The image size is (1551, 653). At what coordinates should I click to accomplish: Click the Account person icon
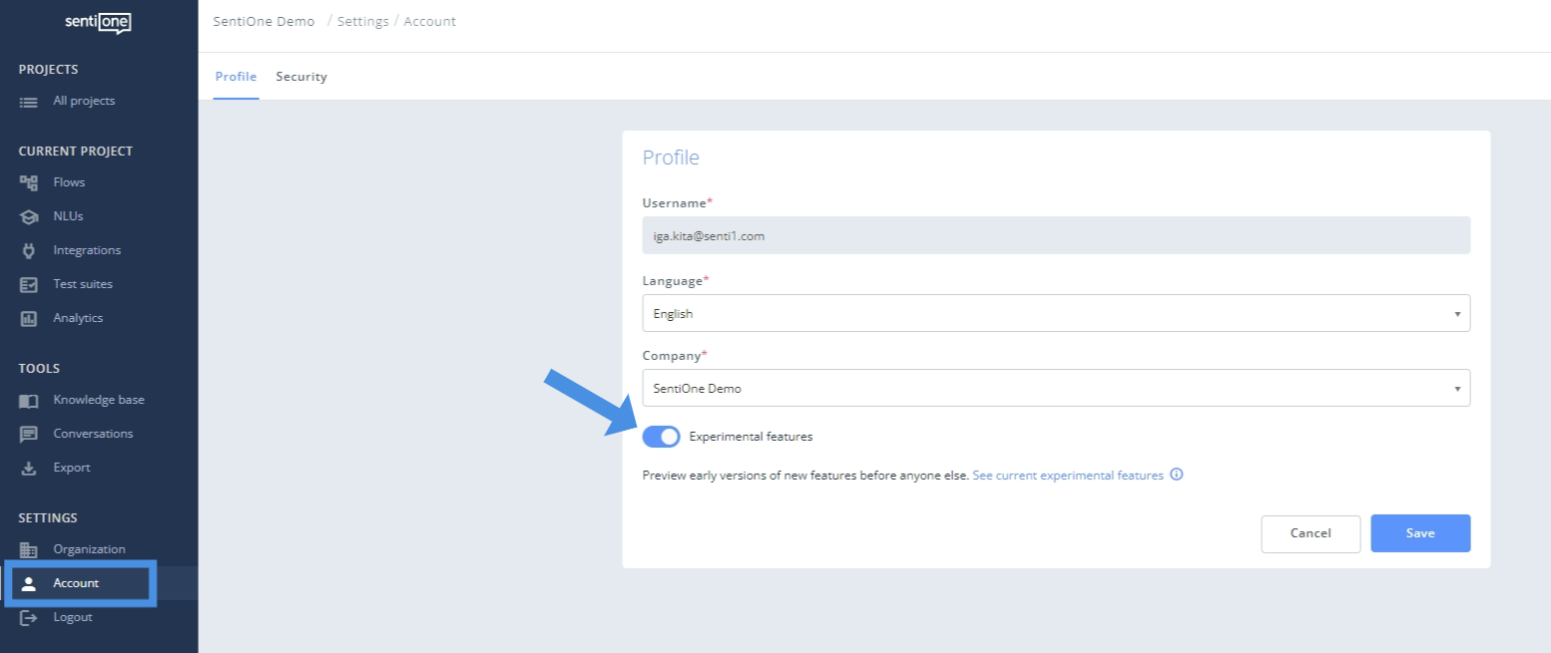tap(29, 583)
